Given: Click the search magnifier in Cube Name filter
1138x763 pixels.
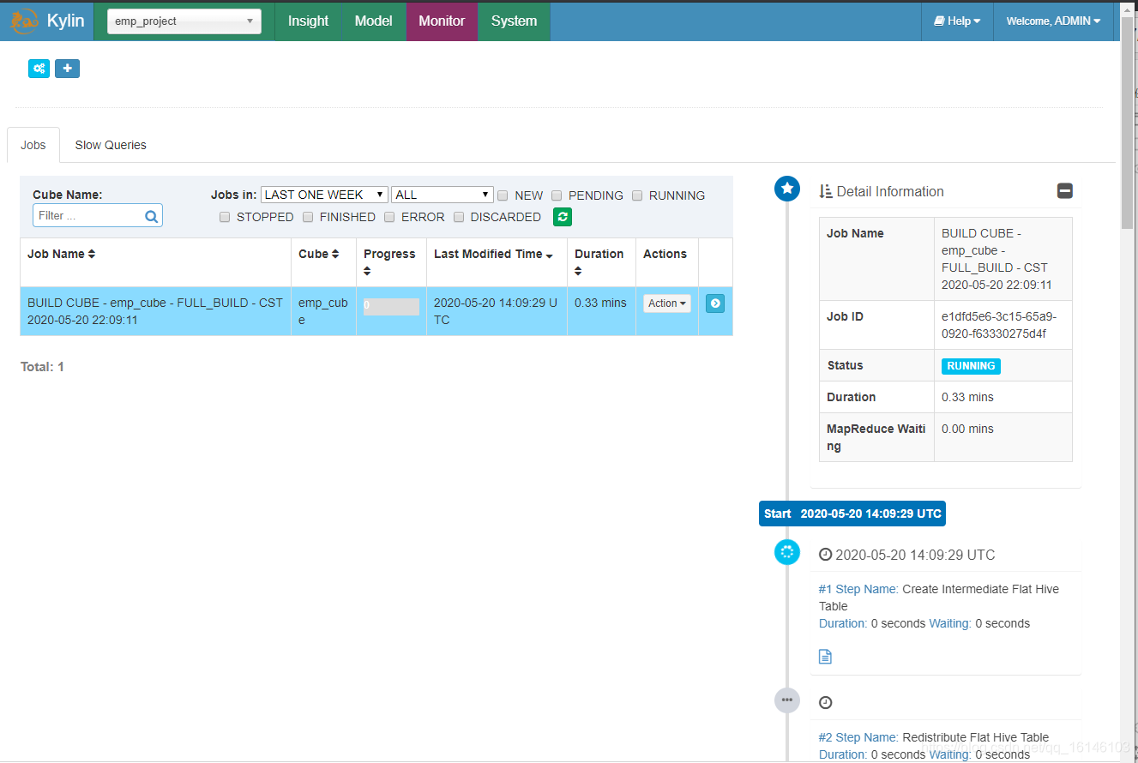Looking at the screenshot, I should tap(151, 216).
